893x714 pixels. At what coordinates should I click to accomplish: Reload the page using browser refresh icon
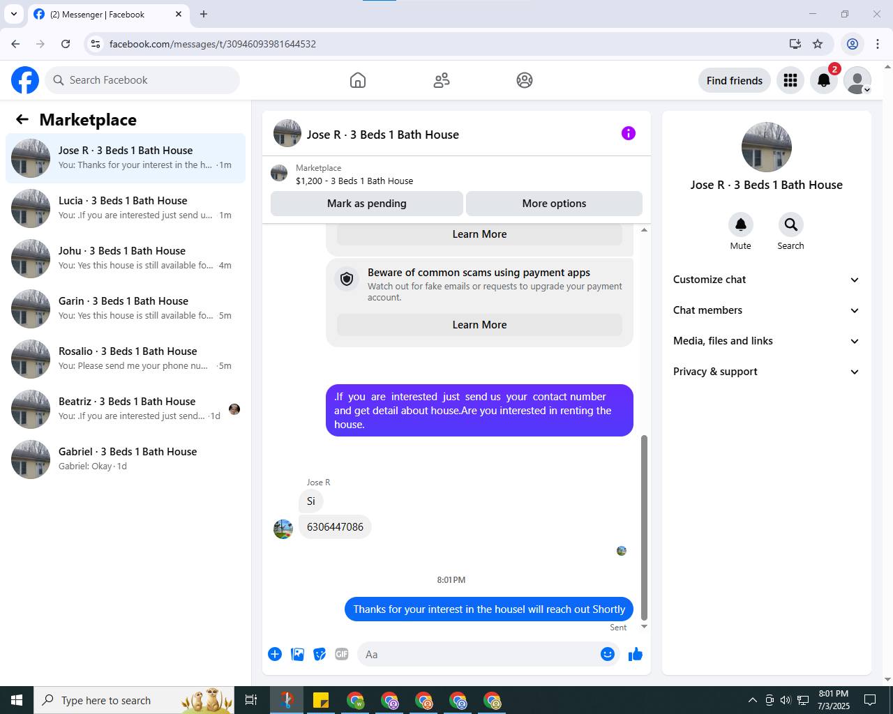(x=66, y=44)
